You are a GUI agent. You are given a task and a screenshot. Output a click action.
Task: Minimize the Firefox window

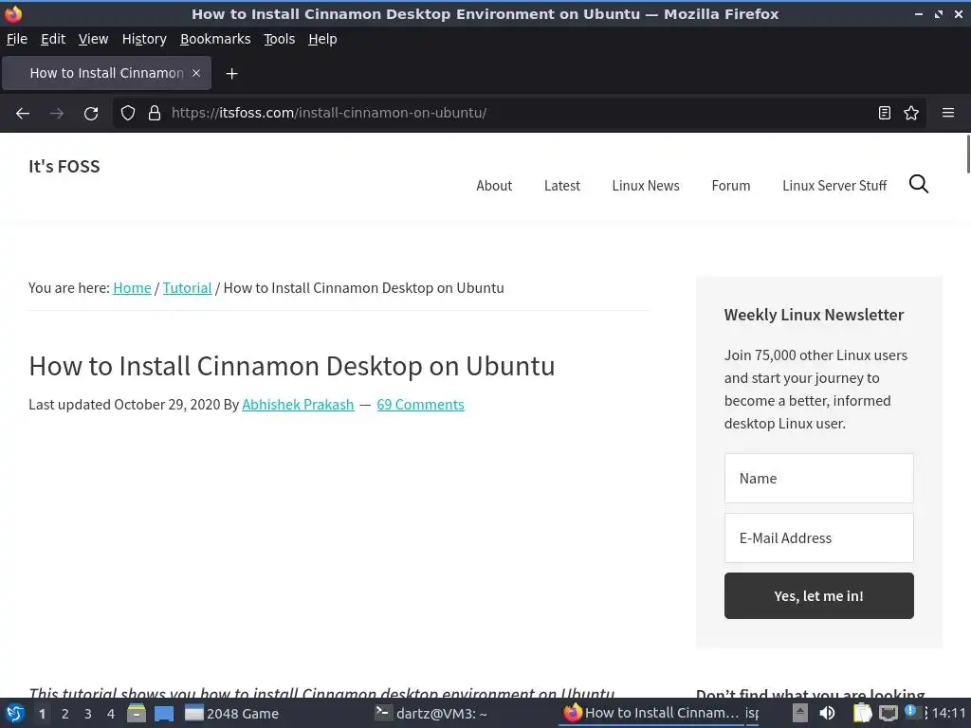click(918, 13)
